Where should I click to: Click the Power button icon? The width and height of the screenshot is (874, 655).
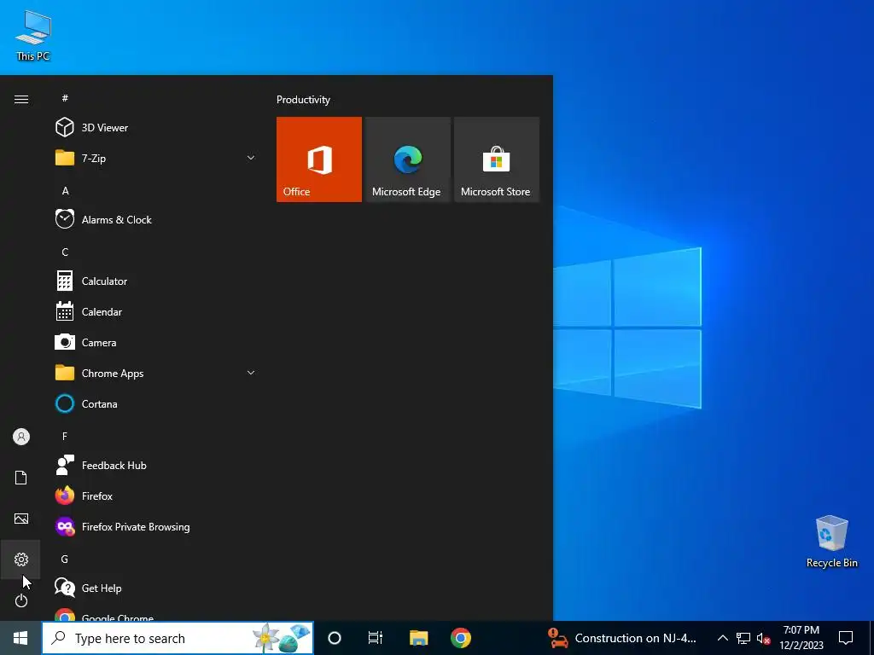click(21, 600)
